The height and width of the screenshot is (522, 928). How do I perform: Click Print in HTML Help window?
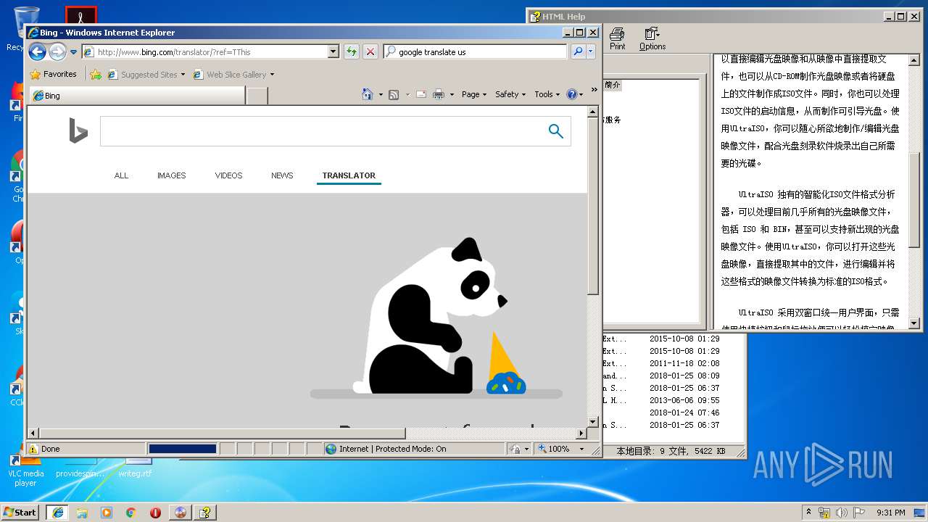click(x=617, y=39)
